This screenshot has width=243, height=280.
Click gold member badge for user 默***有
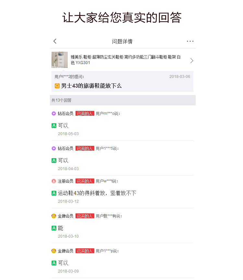(54, 216)
